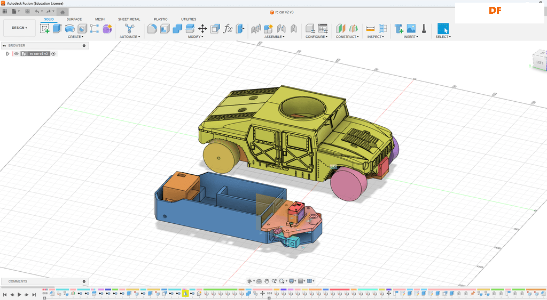Open the Insert dropdown menu

point(411,37)
